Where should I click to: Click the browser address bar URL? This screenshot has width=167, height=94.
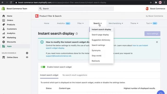click(62, 2)
